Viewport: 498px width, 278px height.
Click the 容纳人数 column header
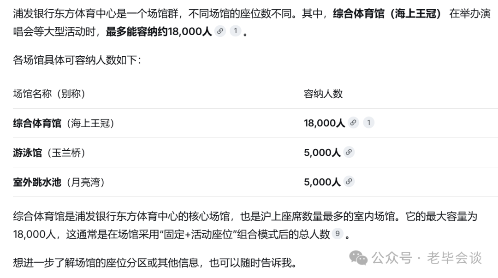pos(323,94)
